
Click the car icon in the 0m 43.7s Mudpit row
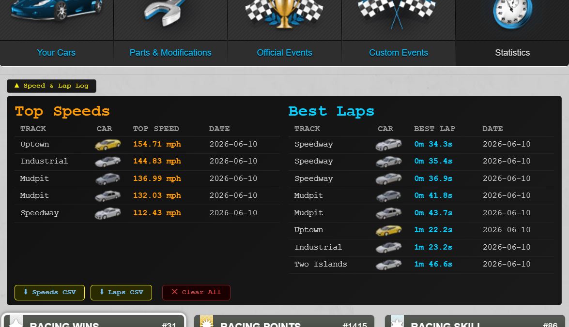(x=389, y=213)
